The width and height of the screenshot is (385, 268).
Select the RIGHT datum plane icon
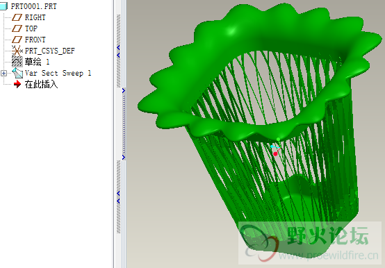tap(17, 17)
